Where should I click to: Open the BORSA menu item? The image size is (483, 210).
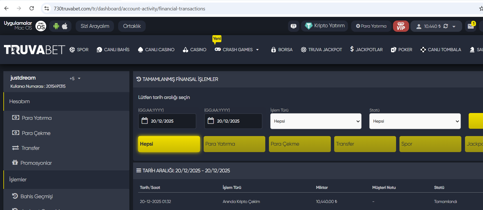tap(282, 49)
